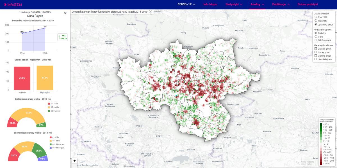Click the info icon beside map title
Image resolution: width=337 pixels, height=168 pixels.
(151, 12)
